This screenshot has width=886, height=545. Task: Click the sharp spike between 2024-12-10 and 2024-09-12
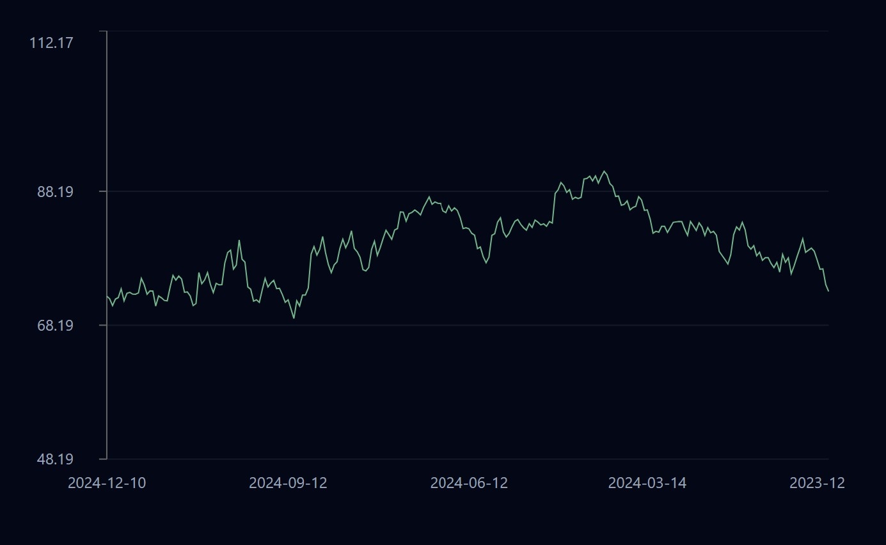(239, 241)
